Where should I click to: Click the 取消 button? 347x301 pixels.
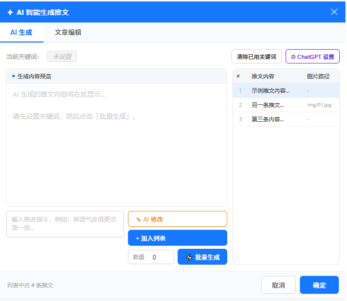click(278, 285)
